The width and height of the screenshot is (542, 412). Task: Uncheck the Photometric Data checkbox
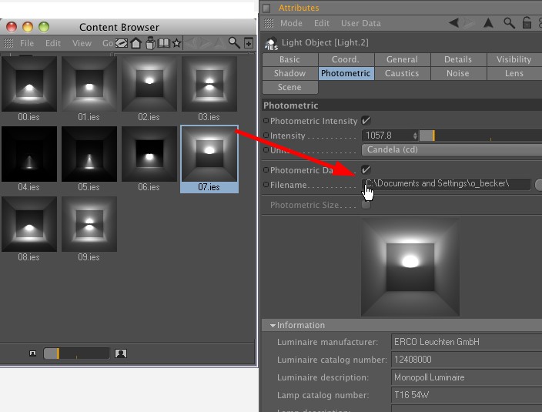click(366, 169)
